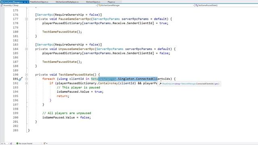The image size is (258, 145).
Task: Select the KitchenObject.cs tab
Action: coord(93,2)
